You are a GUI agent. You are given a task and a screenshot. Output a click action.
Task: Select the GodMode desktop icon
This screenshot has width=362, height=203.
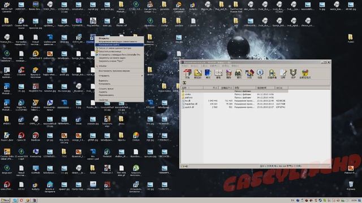point(36,169)
